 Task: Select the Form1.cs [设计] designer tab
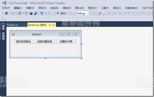click(x=37, y=25)
